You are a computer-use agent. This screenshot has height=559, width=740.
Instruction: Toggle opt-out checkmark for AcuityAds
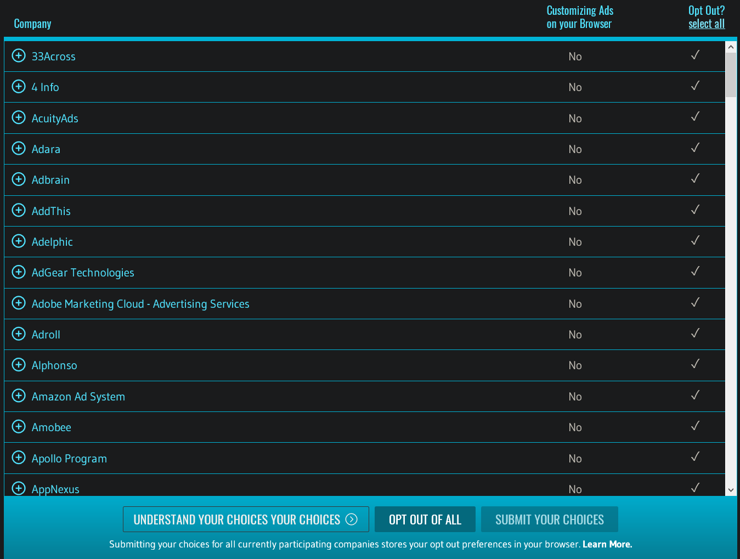695,116
